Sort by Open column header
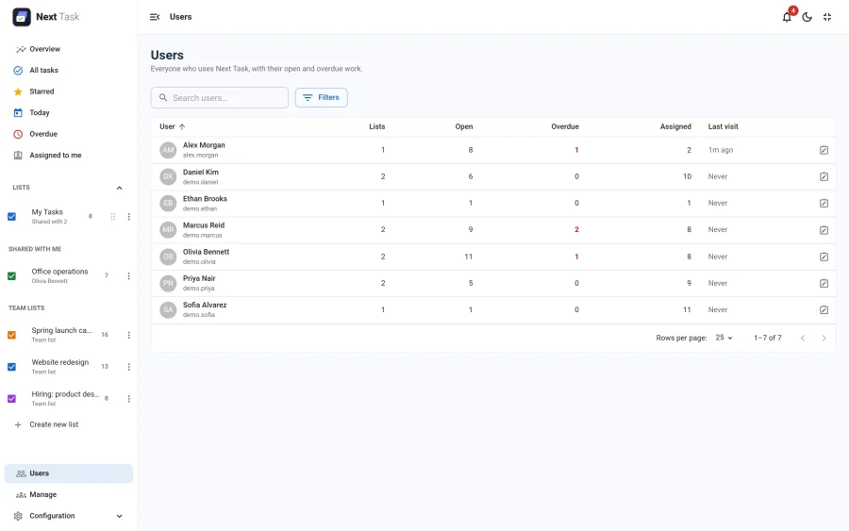This screenshot has width=849, height=531. click(464, 126)
